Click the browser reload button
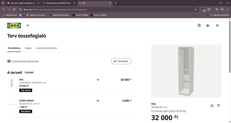 [14, 10]
